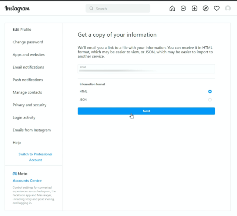The image size is (237, 216).
Task: Open Emails from Instagram
Action: click(x=32, y=130)
